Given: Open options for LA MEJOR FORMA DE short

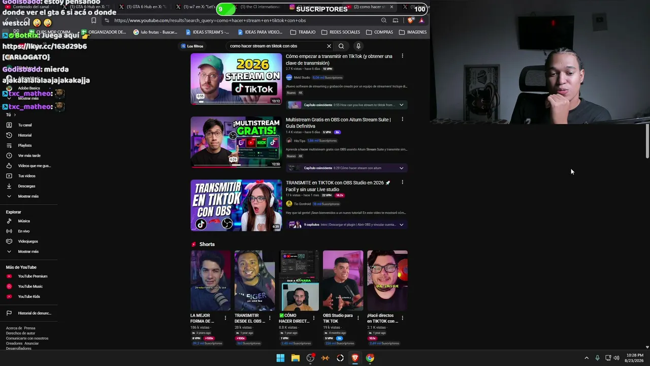Looking at the screenshot, I should click(225, 318).
